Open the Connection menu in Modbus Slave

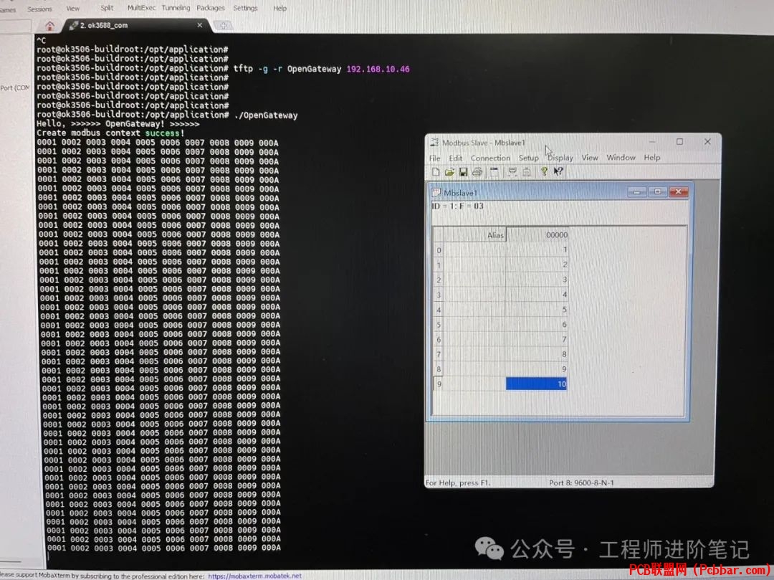click(x=490, y=158)
